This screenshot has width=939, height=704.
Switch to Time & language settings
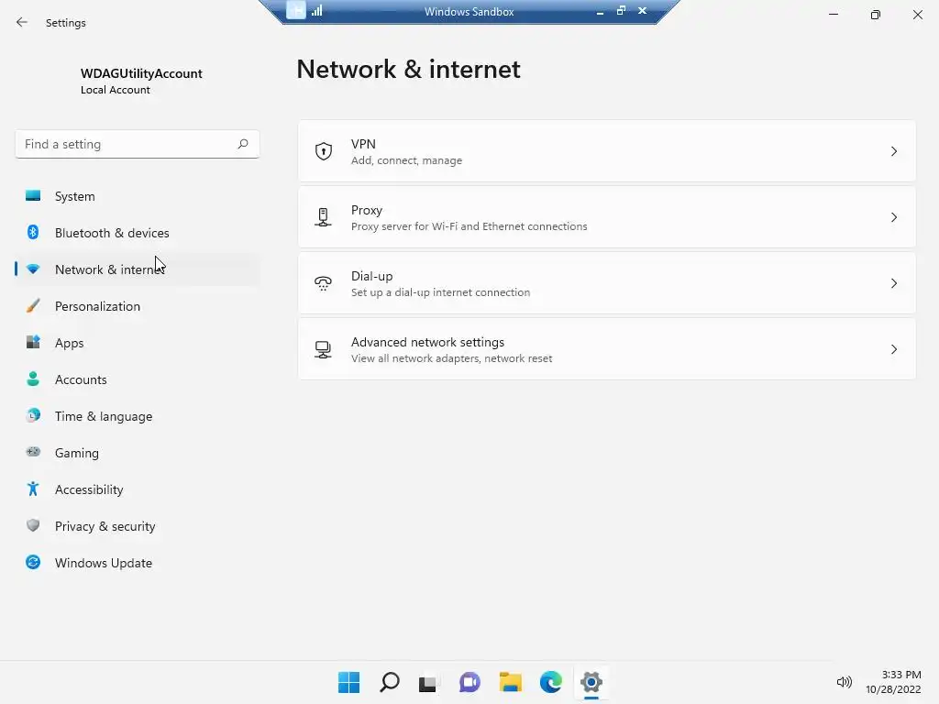(104, 416)
